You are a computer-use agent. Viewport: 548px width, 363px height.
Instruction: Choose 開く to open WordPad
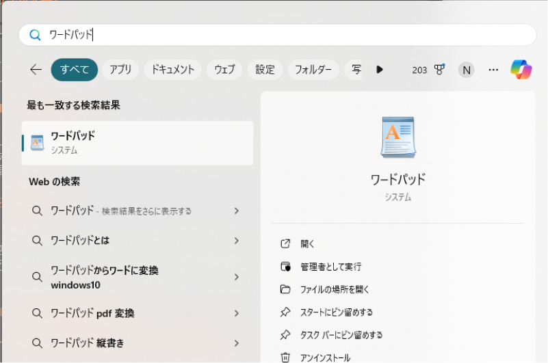pyautogui.click(x=308, y=243)
